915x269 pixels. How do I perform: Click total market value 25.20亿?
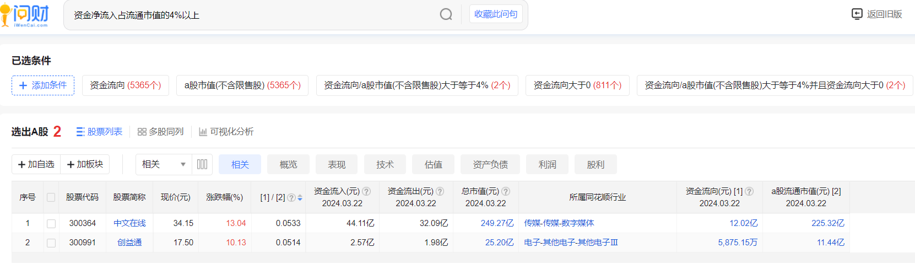[499, 243]
